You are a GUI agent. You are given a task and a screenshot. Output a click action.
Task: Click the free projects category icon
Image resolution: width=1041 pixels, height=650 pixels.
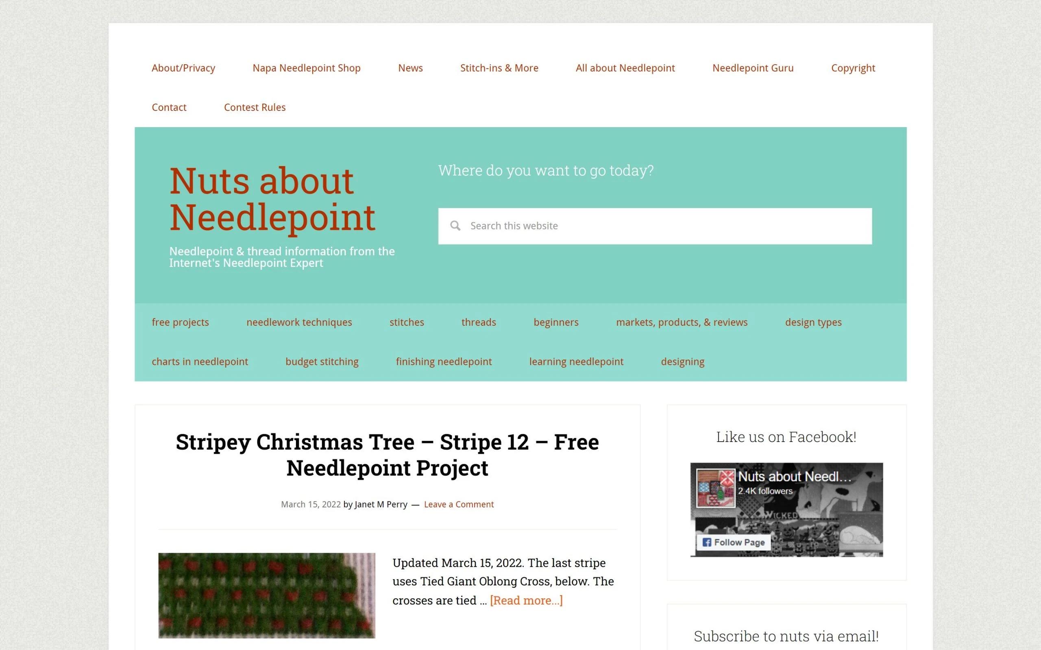coord(180,322)
